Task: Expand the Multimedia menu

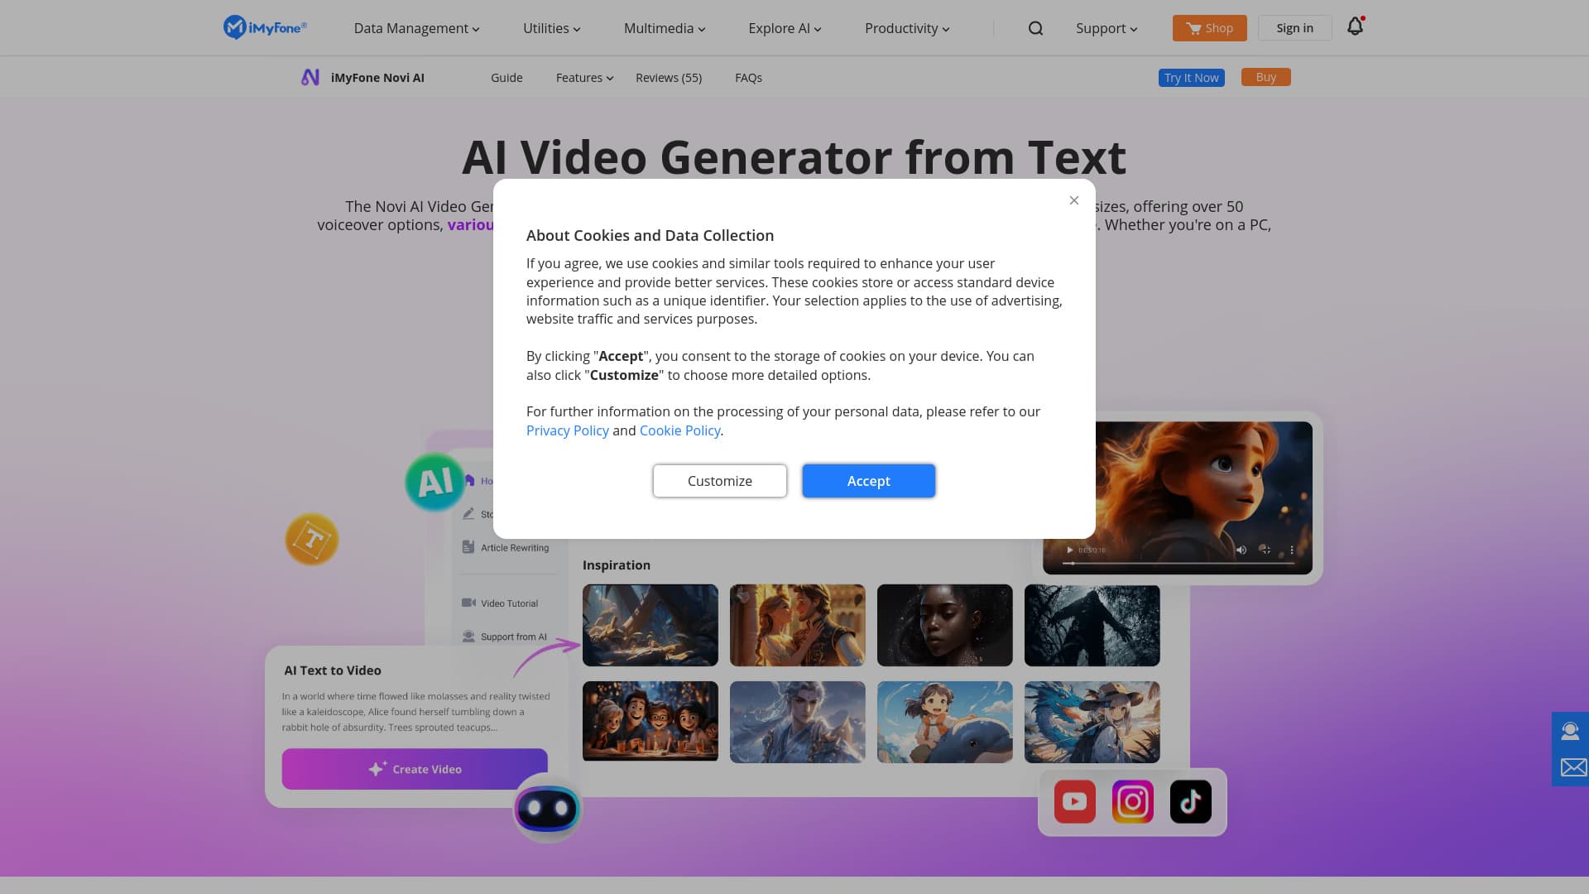Action: tap(663, 27)
